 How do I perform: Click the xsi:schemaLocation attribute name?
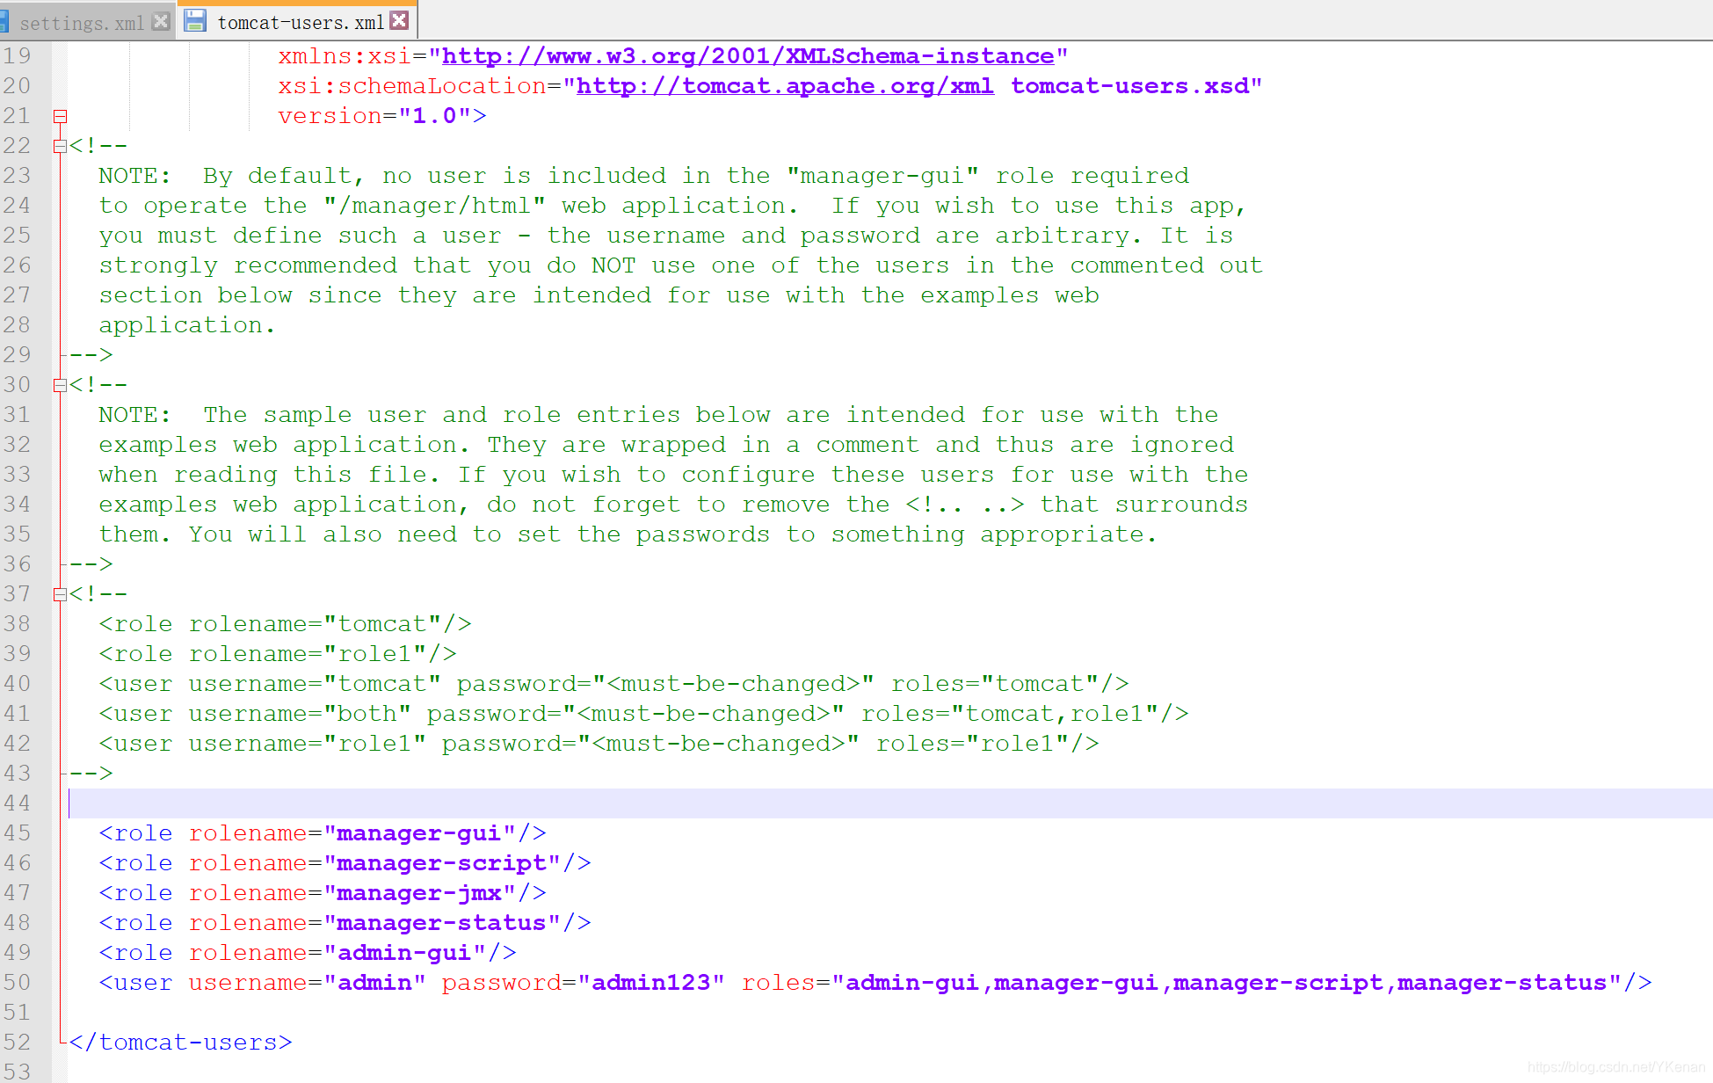click(x=412, y=86)
